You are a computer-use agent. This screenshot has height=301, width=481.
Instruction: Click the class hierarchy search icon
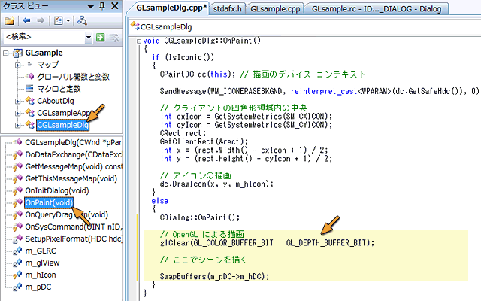82,20
